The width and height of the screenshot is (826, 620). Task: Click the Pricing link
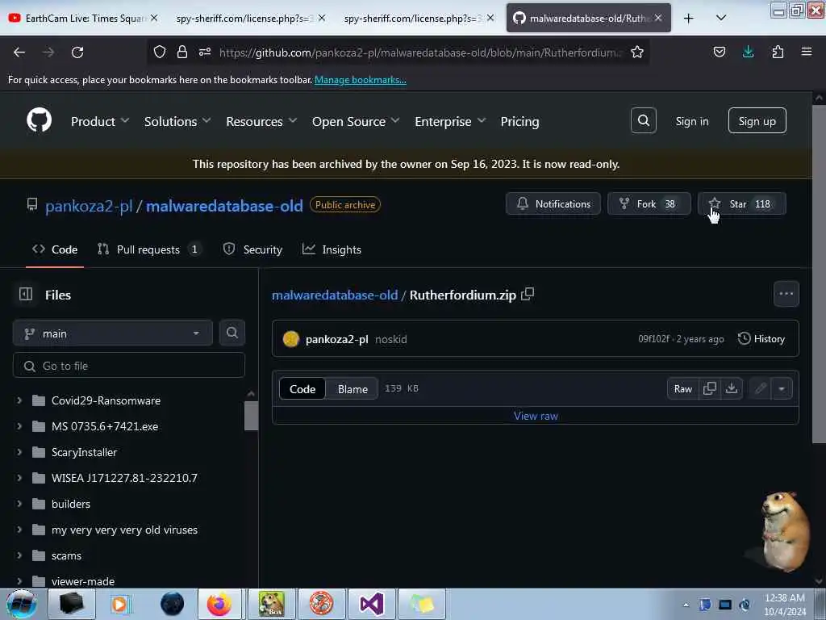(519, 121)
